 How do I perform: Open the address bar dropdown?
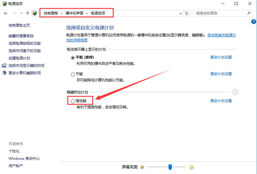pyautogui.click(x=180, y=13)
